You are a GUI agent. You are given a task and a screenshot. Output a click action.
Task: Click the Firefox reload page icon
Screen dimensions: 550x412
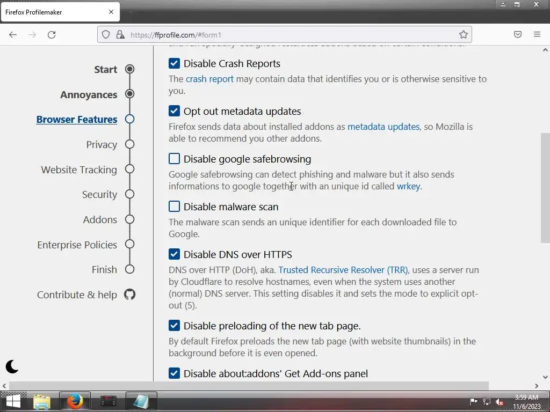tap(52, 35)
